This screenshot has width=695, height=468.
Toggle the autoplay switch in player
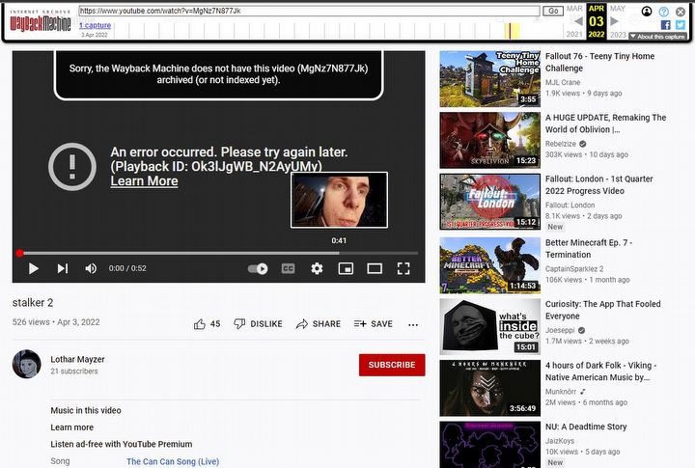[258, 268]
